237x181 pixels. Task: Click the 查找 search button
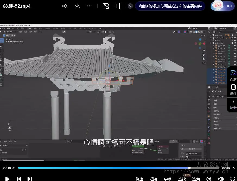[182, 179]
